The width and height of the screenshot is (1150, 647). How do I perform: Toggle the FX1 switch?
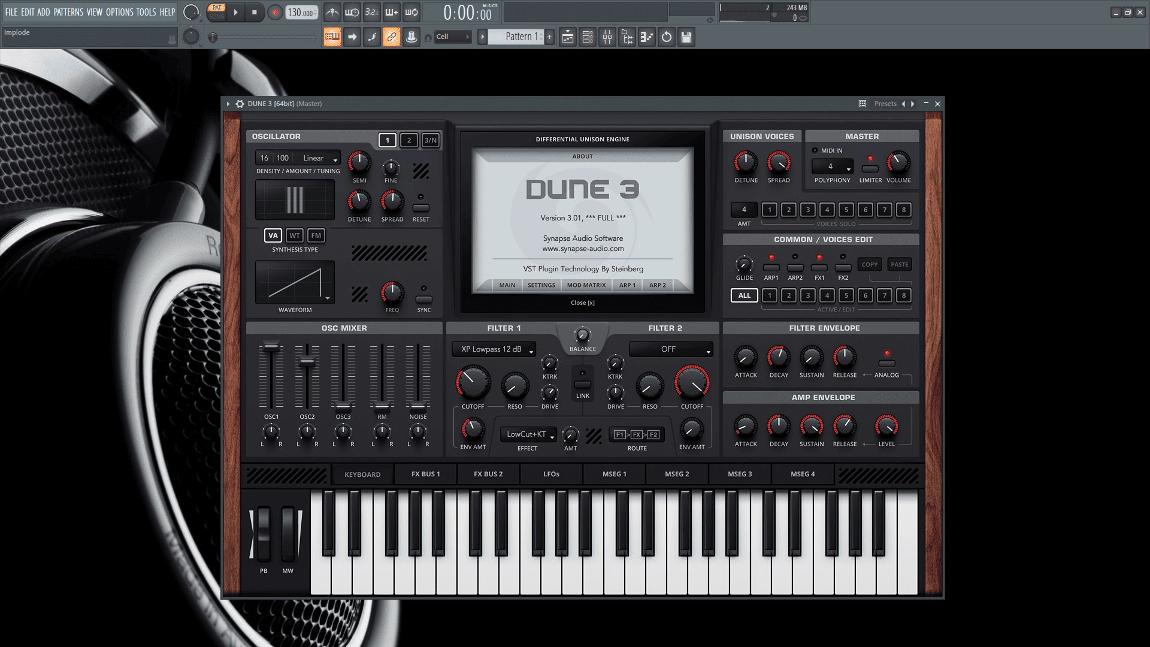tap(819, 267)
